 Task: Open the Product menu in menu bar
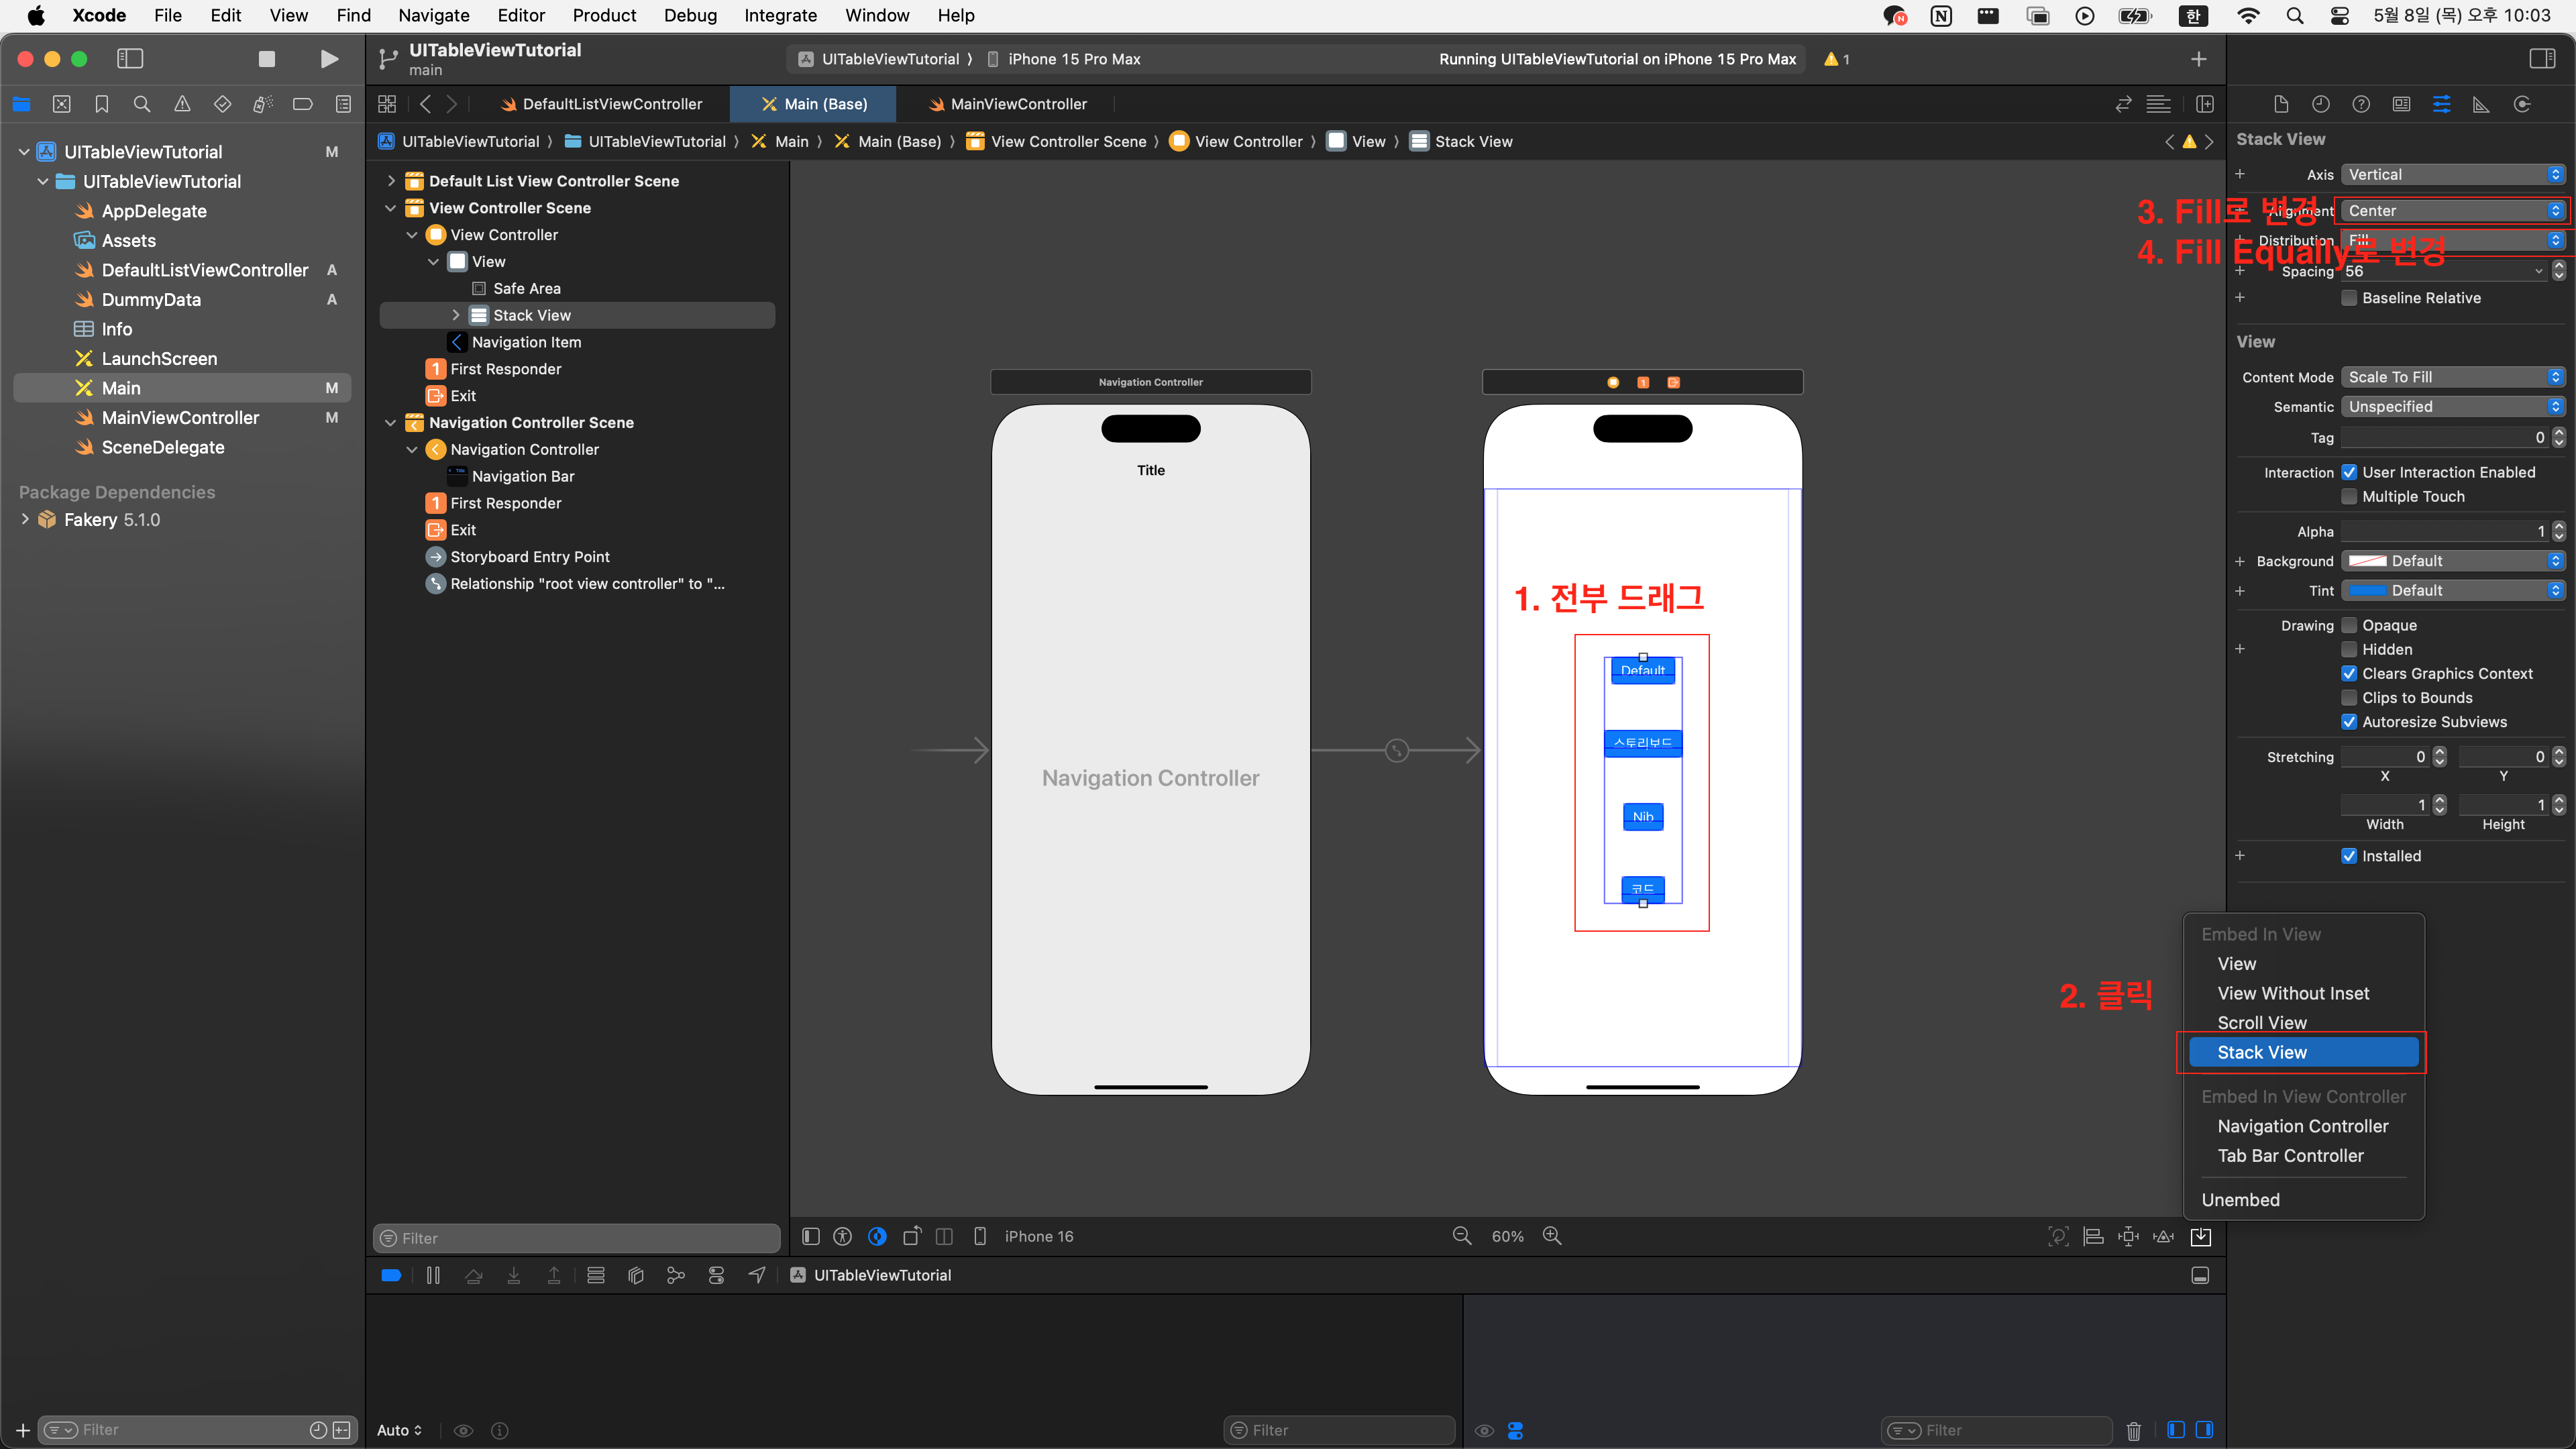tap(604, 15)
